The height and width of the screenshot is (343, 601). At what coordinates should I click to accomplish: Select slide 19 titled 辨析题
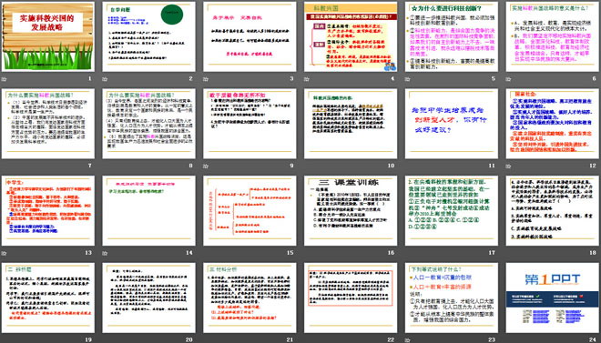coord(48,298)
